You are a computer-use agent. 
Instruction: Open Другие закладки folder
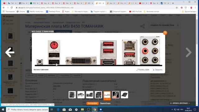[189, 12]
